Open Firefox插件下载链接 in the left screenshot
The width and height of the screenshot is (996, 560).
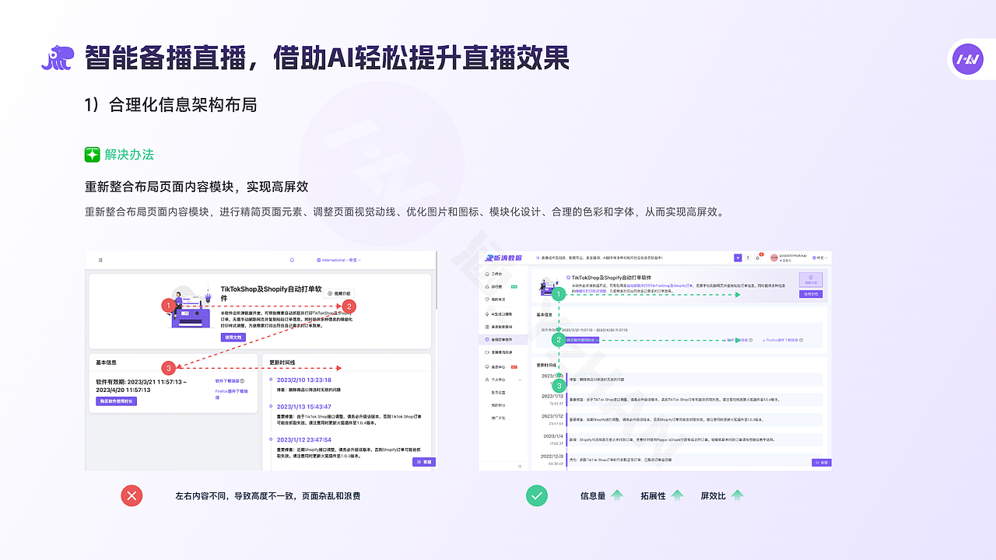(x=231, y=394)
